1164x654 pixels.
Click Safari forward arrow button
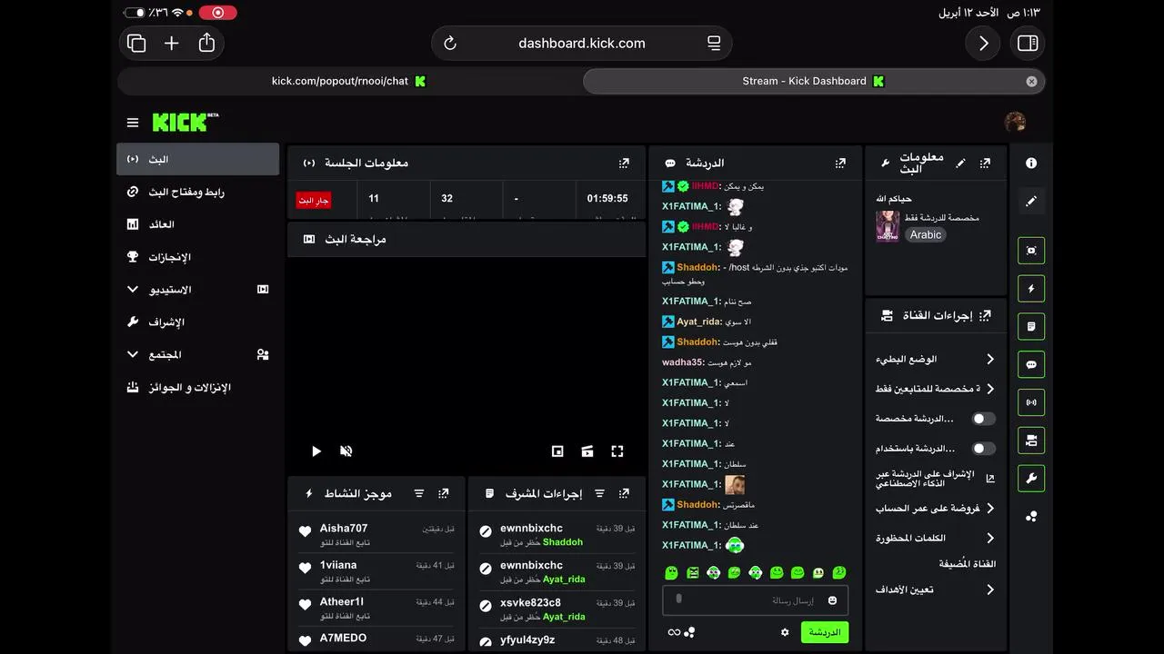983,44
